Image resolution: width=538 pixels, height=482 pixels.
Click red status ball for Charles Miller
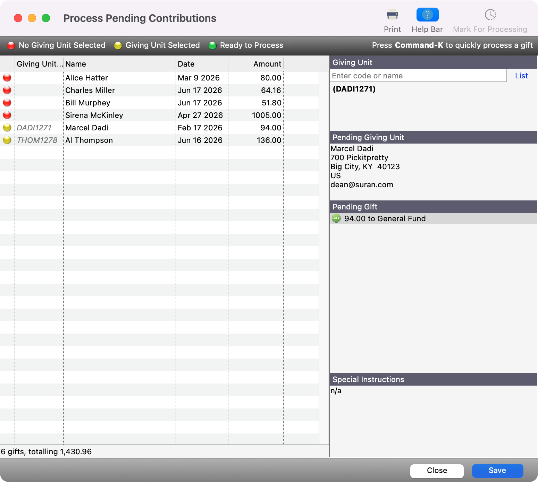pos(7,90)
